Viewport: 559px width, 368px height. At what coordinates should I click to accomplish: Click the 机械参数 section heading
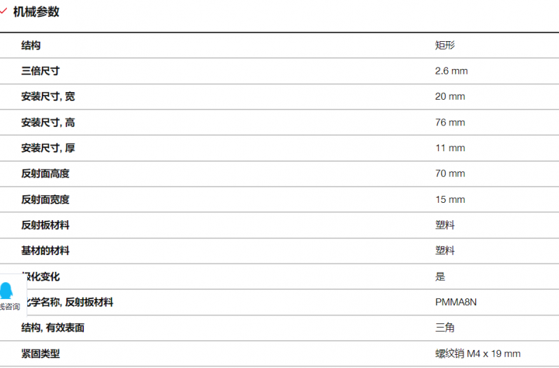click(x=36, y=12)
